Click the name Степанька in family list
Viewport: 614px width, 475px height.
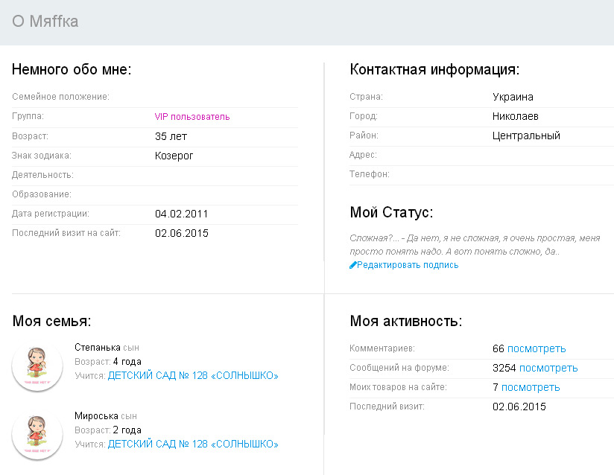tap(98, 348)
